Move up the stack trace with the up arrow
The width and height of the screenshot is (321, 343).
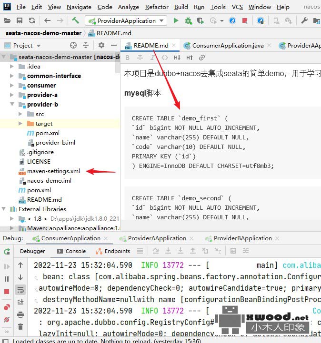(20, 265)
